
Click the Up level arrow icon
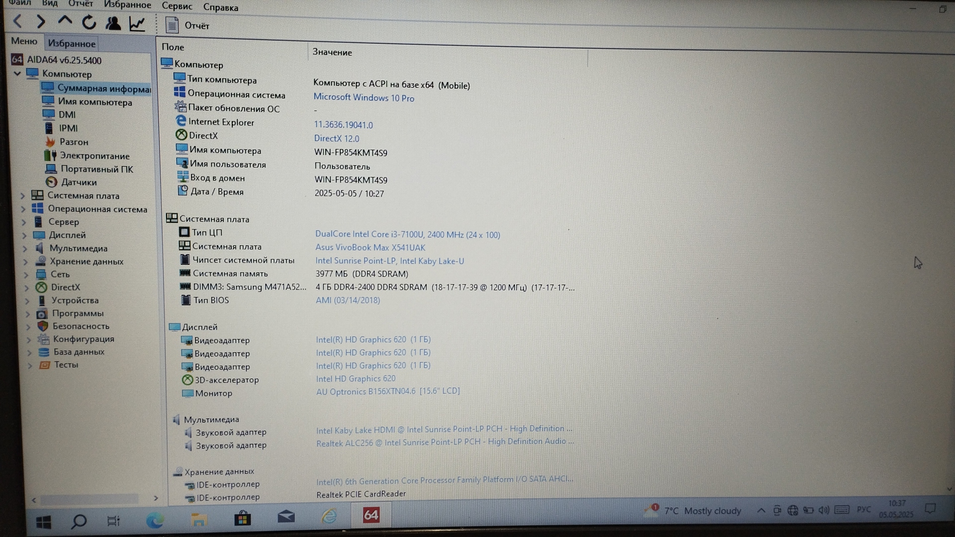point(65,21)
